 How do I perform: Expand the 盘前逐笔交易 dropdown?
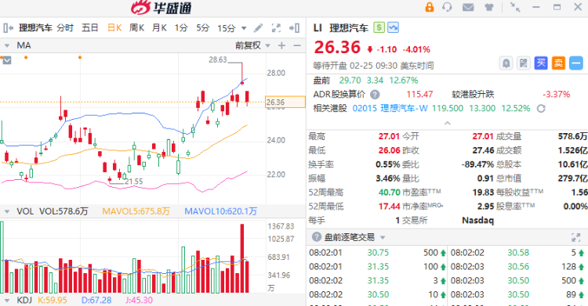click(383, 237)
